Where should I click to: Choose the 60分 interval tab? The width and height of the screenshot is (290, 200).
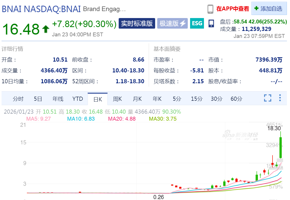coord(236,99)
